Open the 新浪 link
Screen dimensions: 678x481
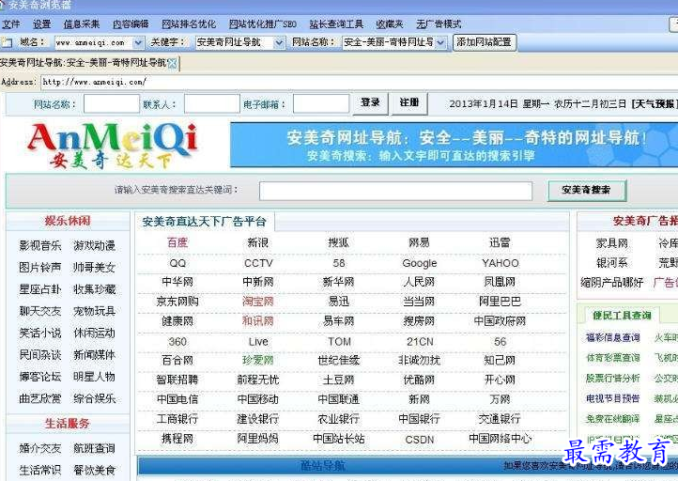tap(257, 242)
